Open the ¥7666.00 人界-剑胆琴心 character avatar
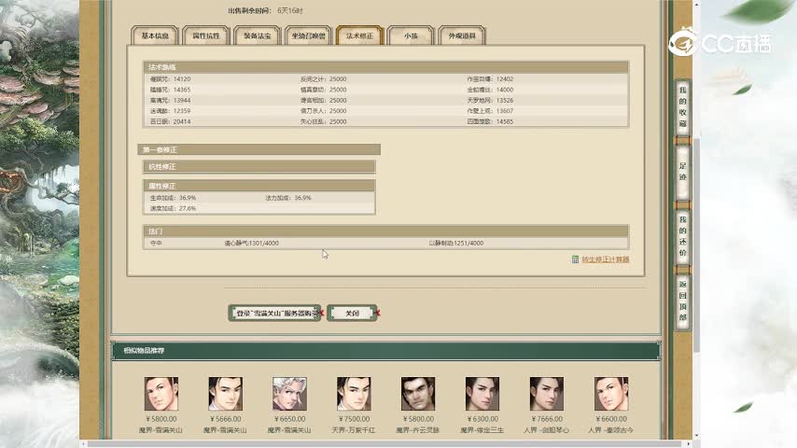797x448 pixels. click(x=546, y=394)
